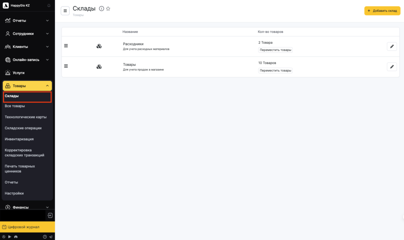Toggle sidebar with the hamburger menu button

[x=65, y=11]
